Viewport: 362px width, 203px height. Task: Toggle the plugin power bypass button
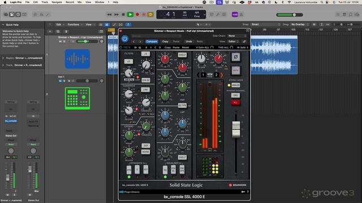pos(124,39)
